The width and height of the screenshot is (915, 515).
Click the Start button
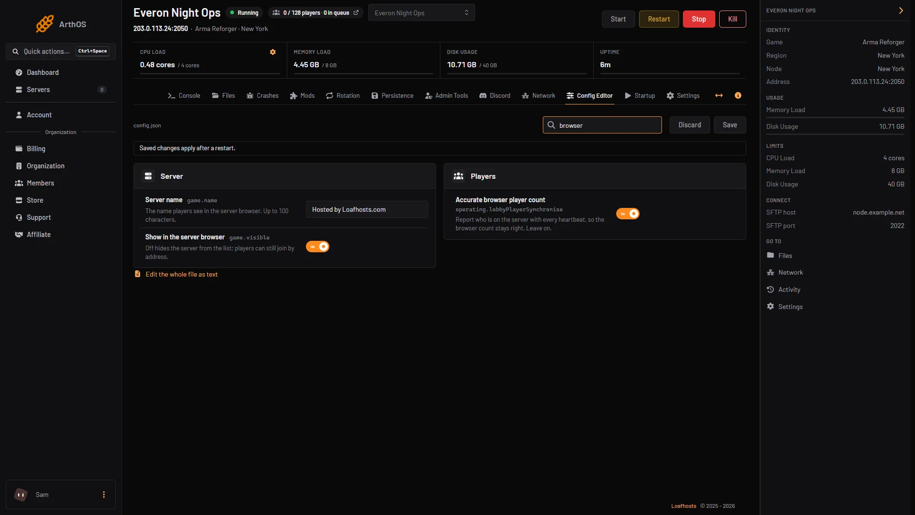tap(618, 19)
